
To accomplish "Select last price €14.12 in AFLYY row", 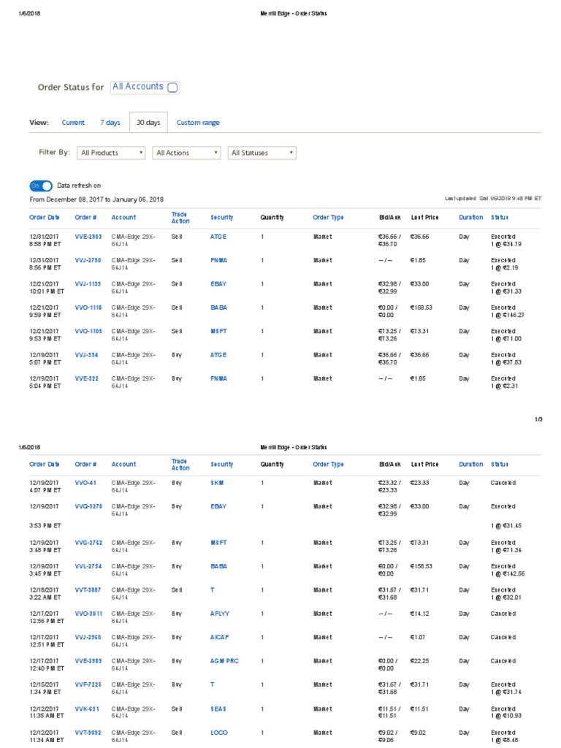I will [x=420, y=614].
